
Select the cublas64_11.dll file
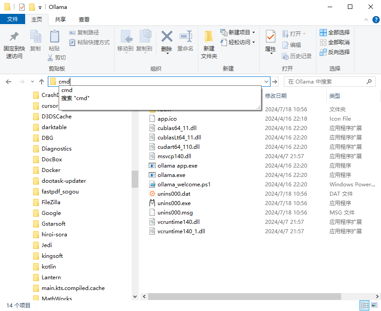point(177,128)
